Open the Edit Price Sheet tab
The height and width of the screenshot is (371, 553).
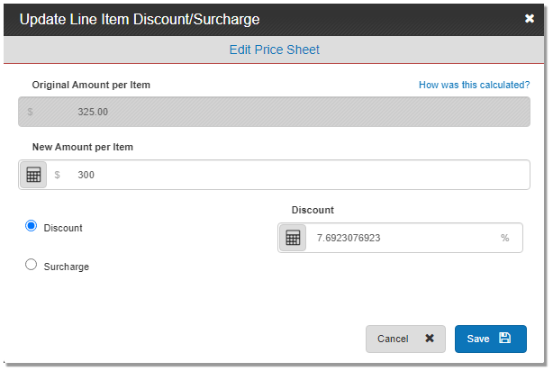point(275,50)
